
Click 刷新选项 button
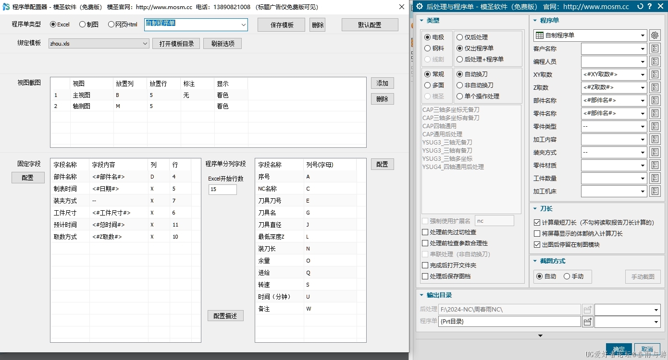click(223, 44)
